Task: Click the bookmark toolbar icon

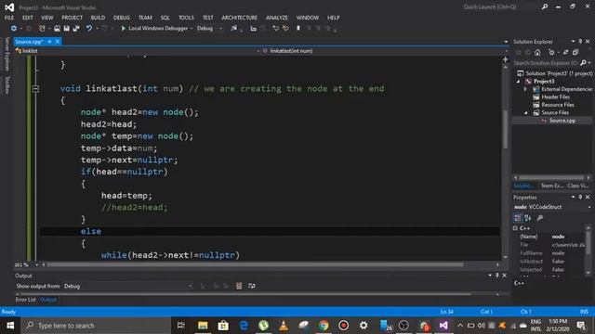Action: (x=298, y=29)
